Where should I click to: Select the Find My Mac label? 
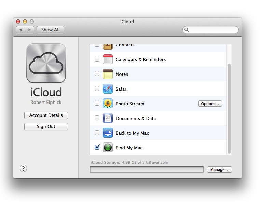(129, 148)
